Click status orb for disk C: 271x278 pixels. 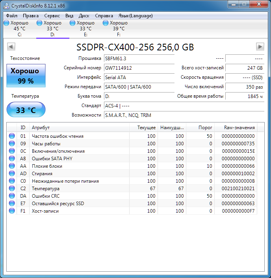[6, 23]
